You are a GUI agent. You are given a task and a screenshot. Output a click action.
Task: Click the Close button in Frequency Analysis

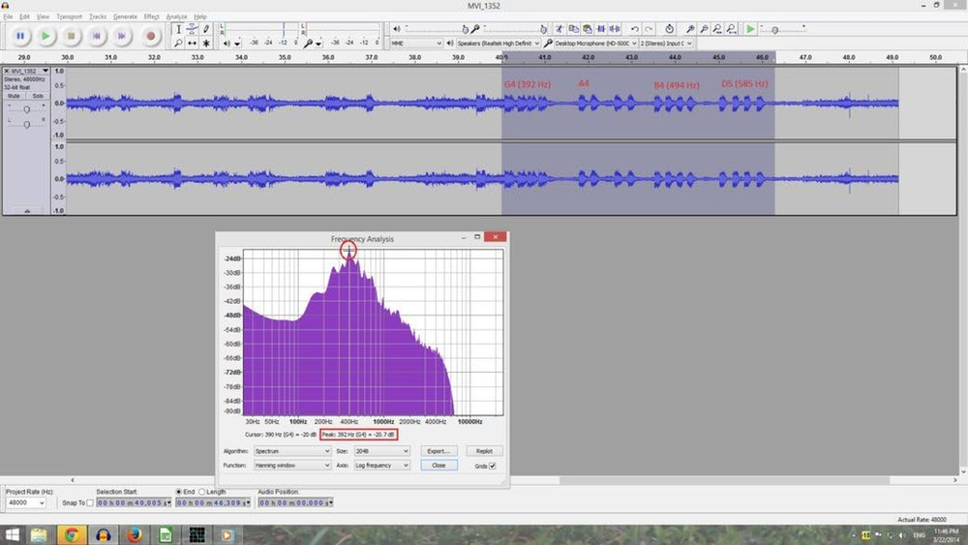coord(439,466)
